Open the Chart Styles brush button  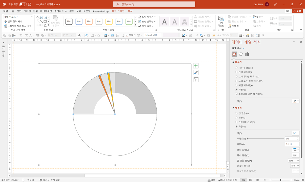tap(196, 73)
